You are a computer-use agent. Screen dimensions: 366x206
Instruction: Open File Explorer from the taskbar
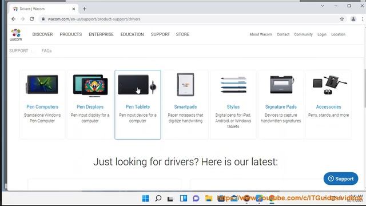[x=209, y=199]
